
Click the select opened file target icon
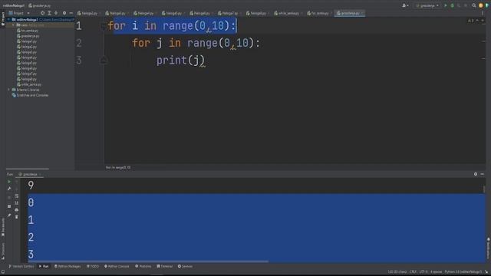click(x=43, y=13)
